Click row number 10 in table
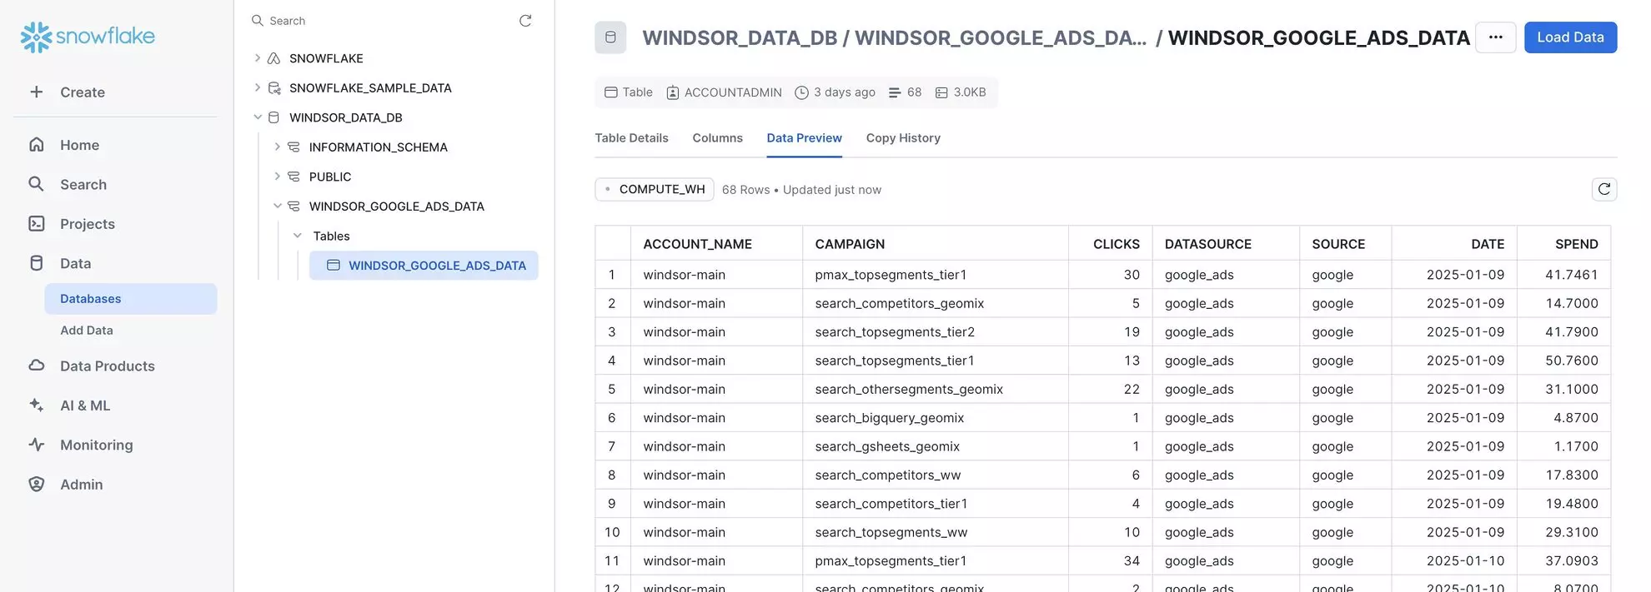 pos(612,532)
